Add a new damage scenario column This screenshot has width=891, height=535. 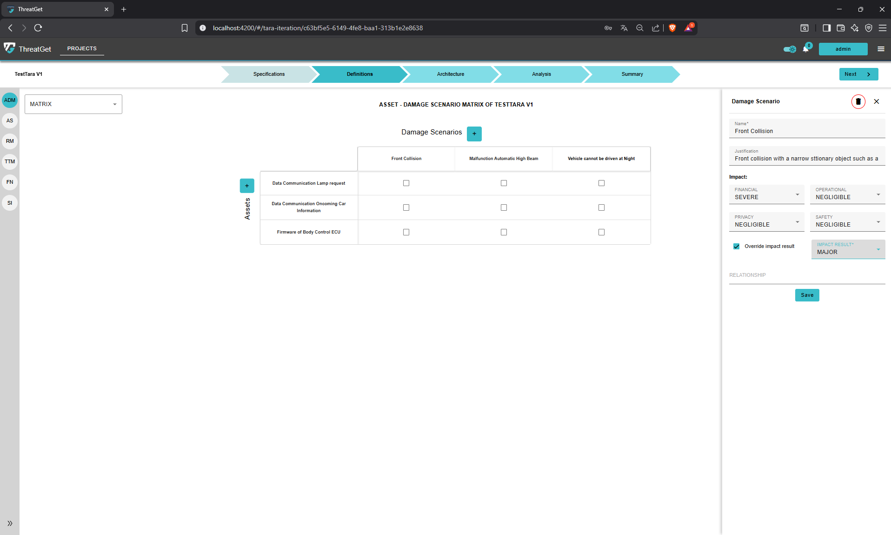point(474,134)
